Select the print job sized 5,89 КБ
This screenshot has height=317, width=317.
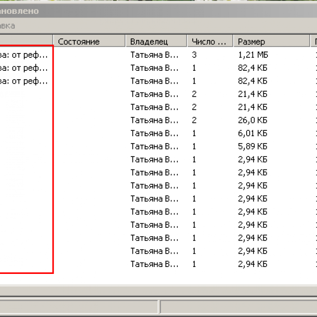253,146
